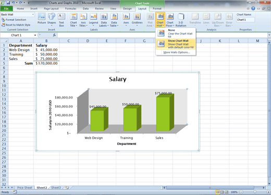Open the Shapes gallery
This screenshot has width=271, height=195.
[x=52, y=19]
